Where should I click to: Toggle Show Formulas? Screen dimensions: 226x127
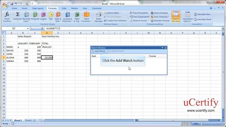pos(159,13)
